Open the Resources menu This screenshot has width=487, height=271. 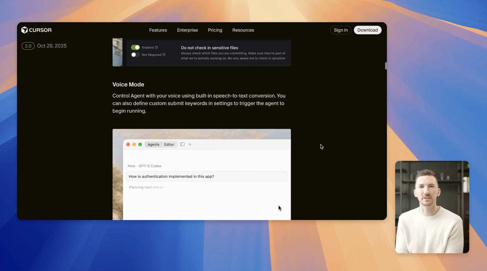tap(243, 30)
